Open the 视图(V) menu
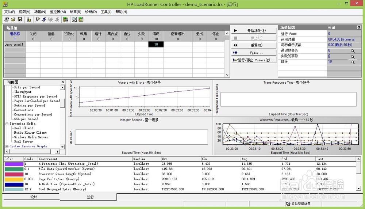365x209 pixels. 24,12
